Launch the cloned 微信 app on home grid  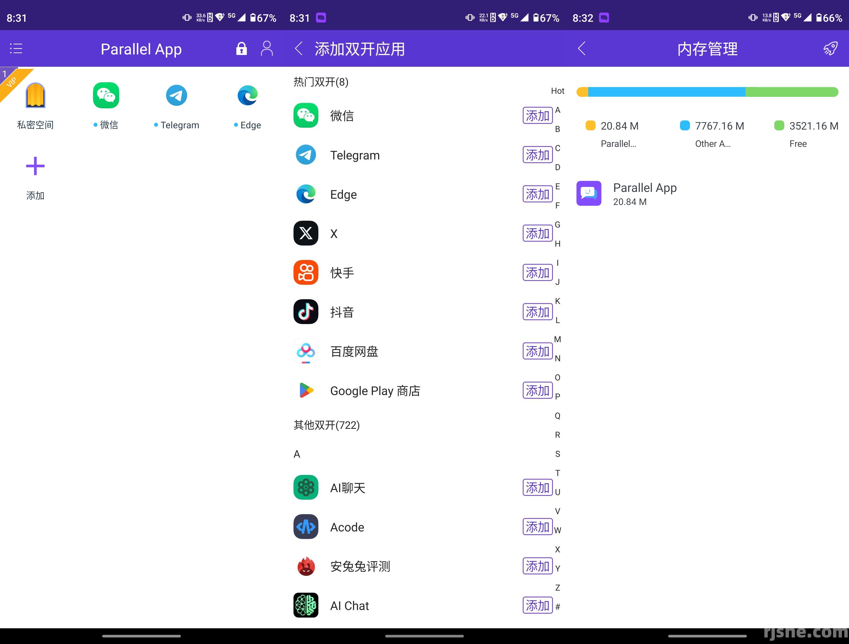106,95
